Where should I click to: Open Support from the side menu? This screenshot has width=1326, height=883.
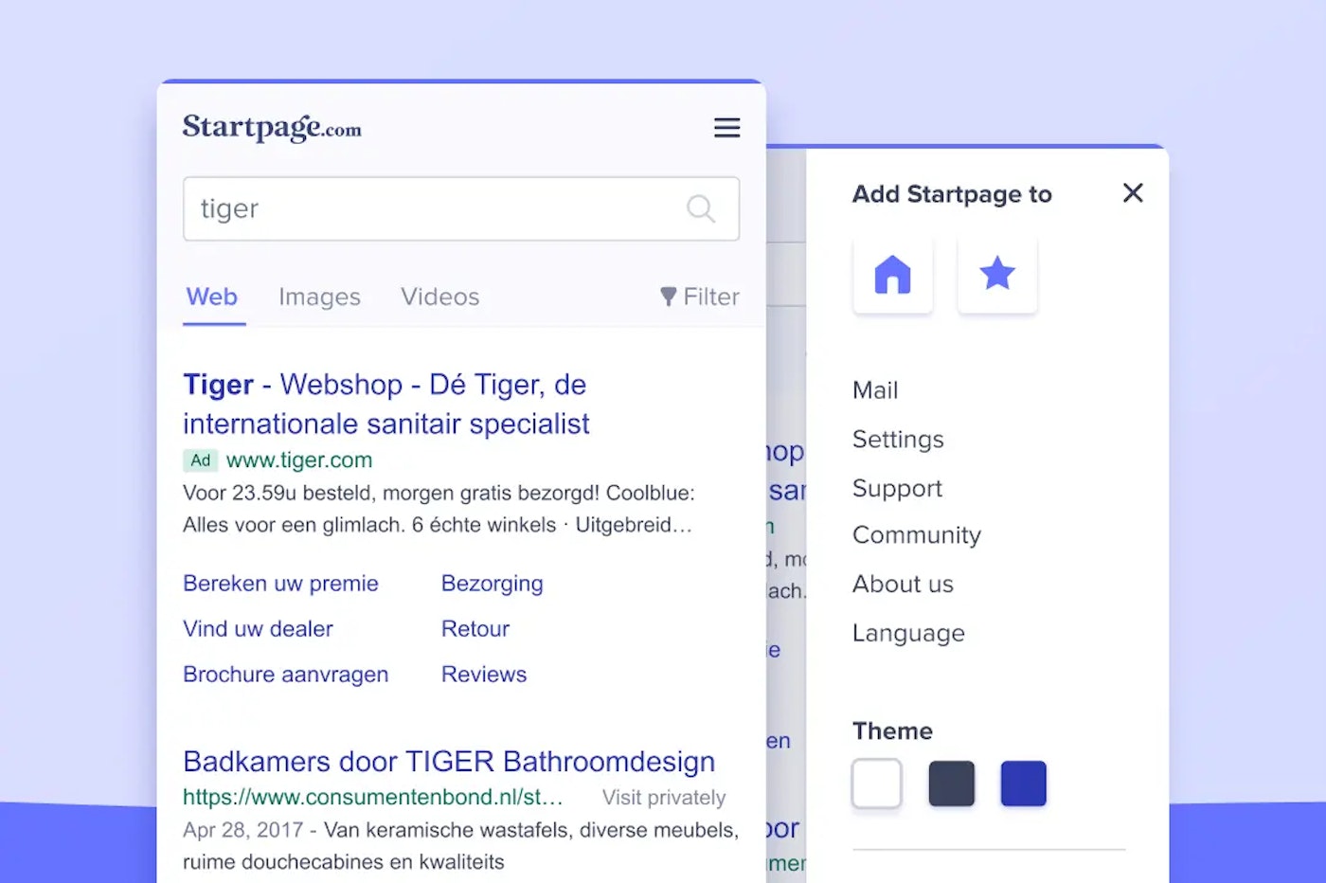click(897, 489)
